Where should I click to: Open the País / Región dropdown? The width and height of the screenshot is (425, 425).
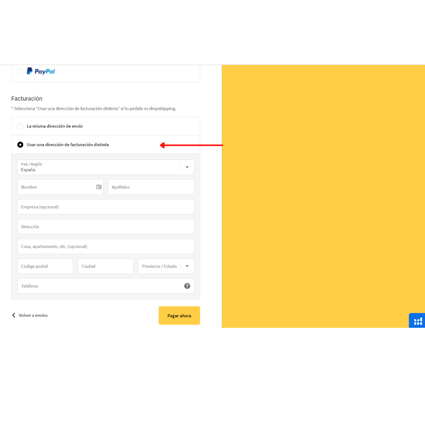click(x=105, y=167)
